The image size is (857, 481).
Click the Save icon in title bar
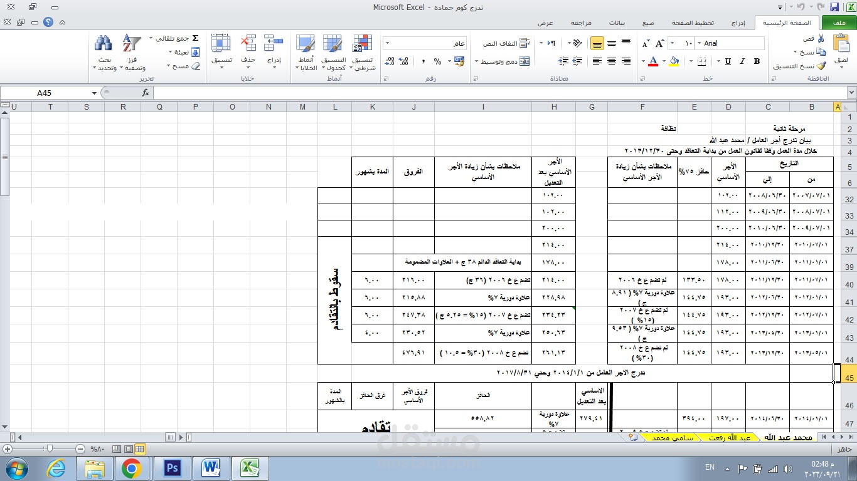coord(834,7)
